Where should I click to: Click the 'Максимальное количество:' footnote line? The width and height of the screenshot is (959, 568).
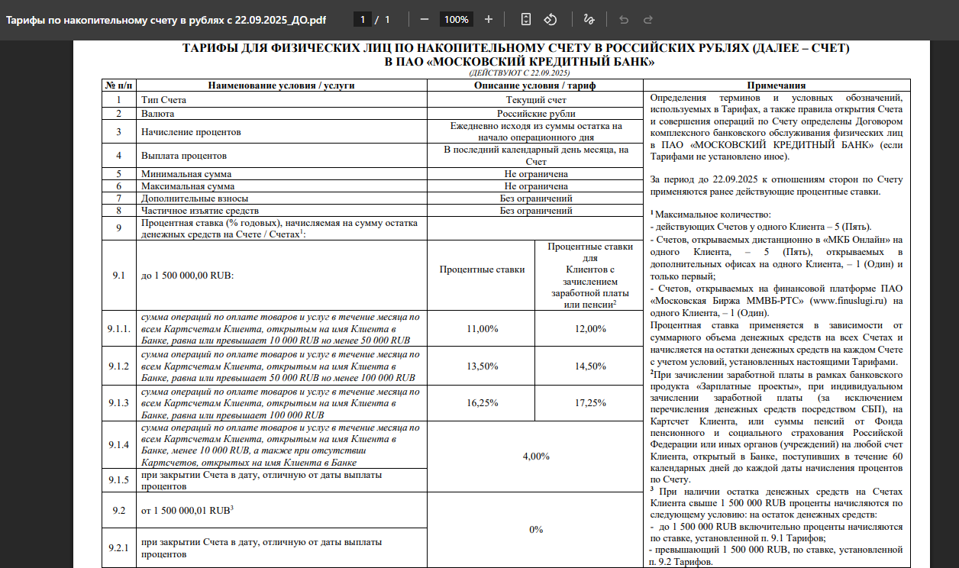[x=711, y=215]
